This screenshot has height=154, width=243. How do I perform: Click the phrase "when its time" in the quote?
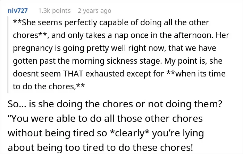pyautogui.click(x=200, y=74)
